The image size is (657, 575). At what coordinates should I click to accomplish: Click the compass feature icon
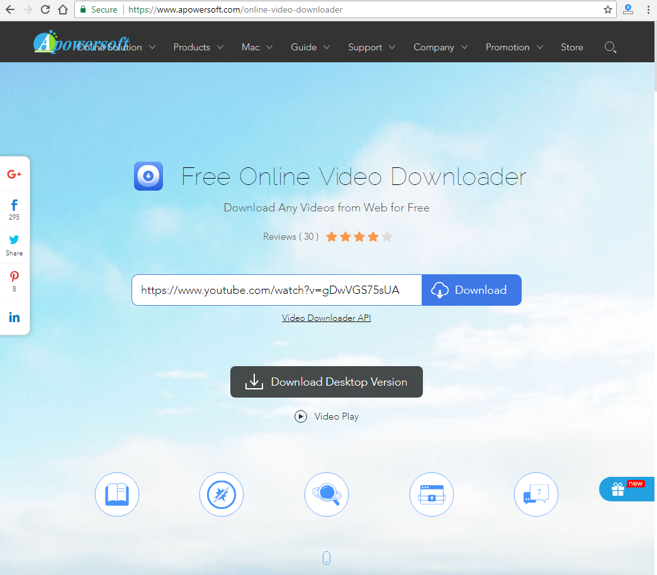click(x=222, y=494)
